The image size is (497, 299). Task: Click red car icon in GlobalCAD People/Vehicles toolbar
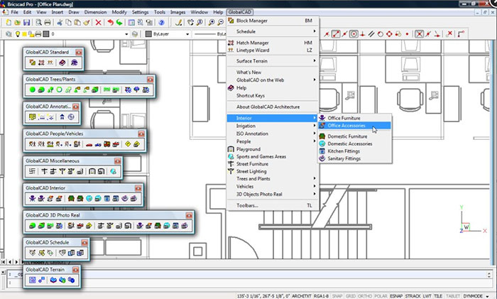(x=89, y=144)
